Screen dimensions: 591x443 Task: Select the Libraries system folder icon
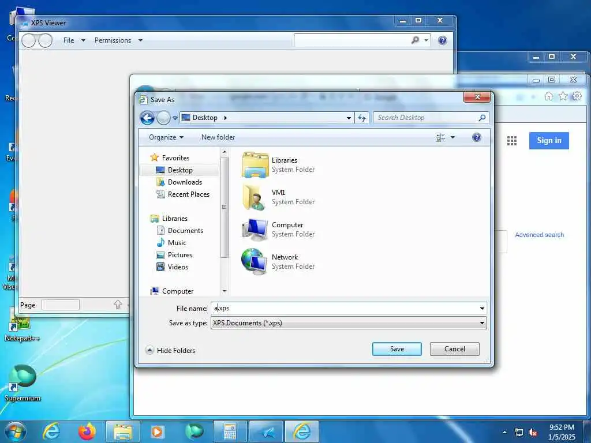tap(255, 164)
